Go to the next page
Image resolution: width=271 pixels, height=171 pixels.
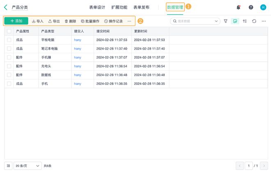click(x=264, y=166)
